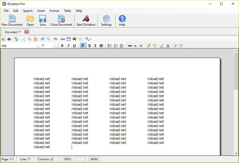Toggle strikethrough abc formatting

coord(130,46)
